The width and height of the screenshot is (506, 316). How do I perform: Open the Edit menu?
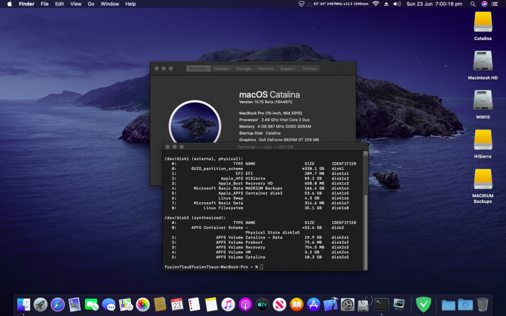[x=59, y=4]
